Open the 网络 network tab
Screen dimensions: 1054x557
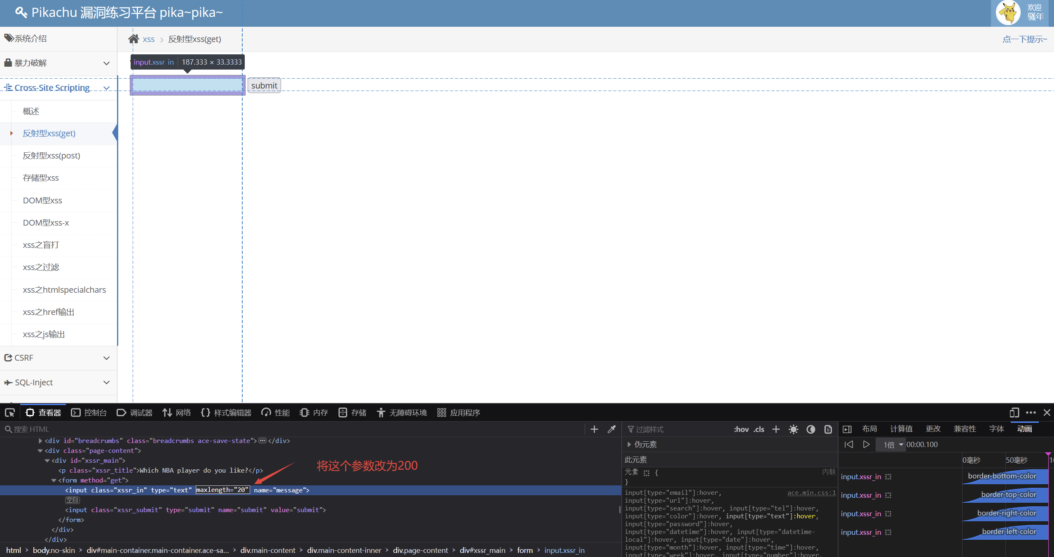[177, 413]
